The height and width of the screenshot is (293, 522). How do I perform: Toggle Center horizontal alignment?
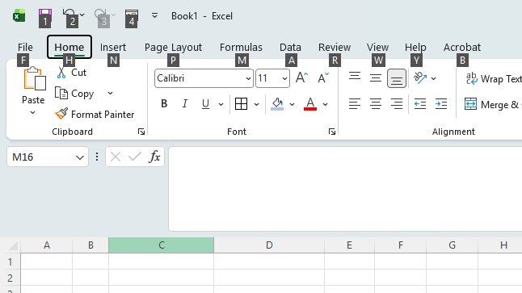pos(376,104)
